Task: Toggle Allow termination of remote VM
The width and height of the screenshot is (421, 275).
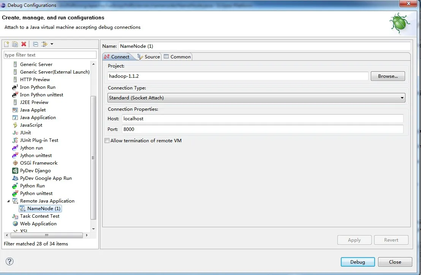Action: (107, 141)
